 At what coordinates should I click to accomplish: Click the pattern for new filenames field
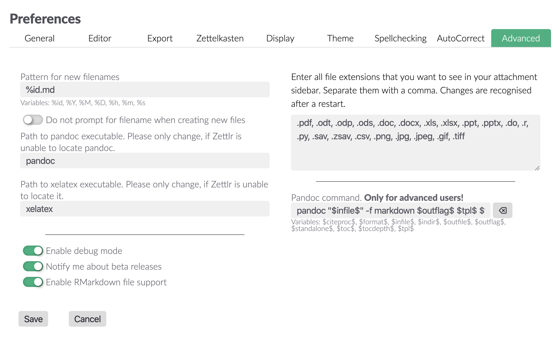click(145, 89)
